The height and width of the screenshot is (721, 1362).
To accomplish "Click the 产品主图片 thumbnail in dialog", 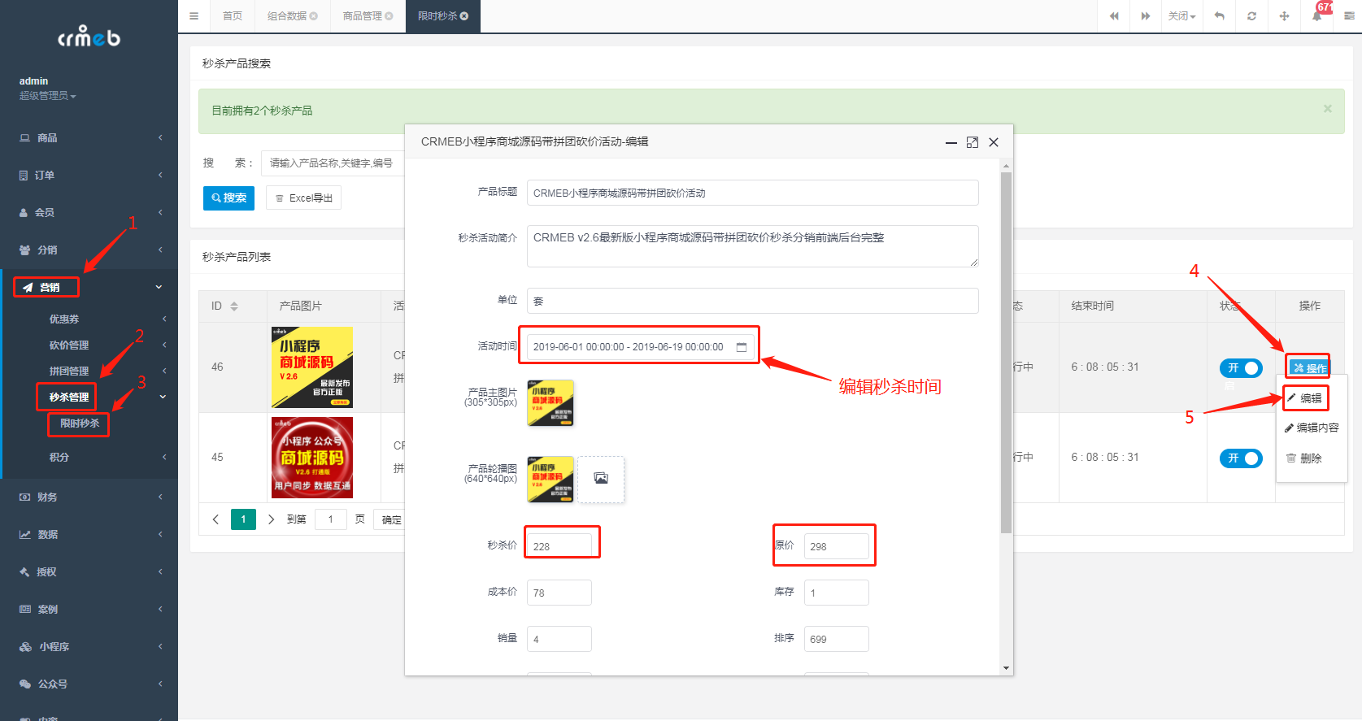I will [x=550, y=403].
